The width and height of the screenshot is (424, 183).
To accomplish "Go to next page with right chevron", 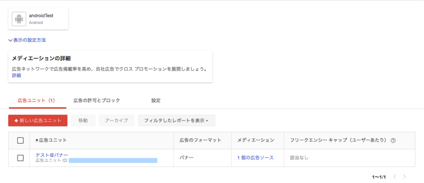I will pos(404,176).
